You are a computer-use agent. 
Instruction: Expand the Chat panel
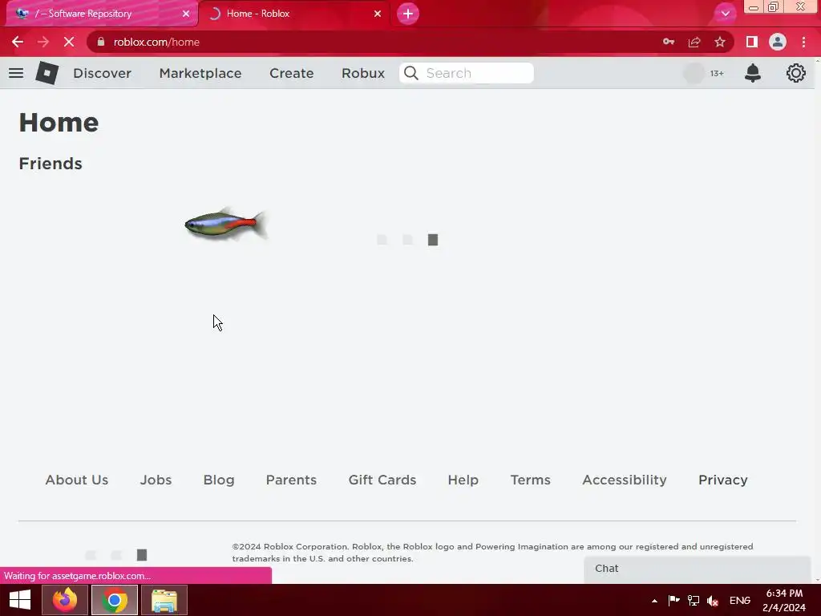pos(698,569)
